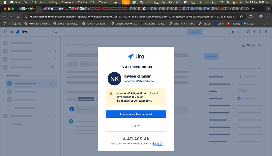Open the Profiles menu
This screenshot has width=272, height=156.
[x=82, y=2]
